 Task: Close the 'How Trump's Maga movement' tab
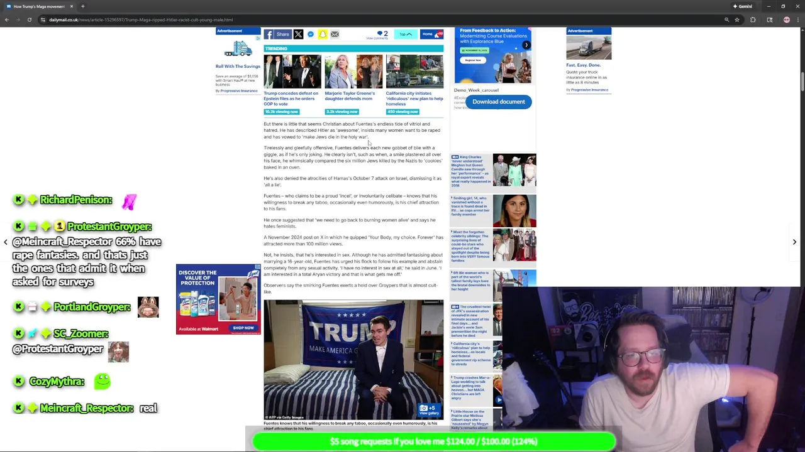coord(71,6)
